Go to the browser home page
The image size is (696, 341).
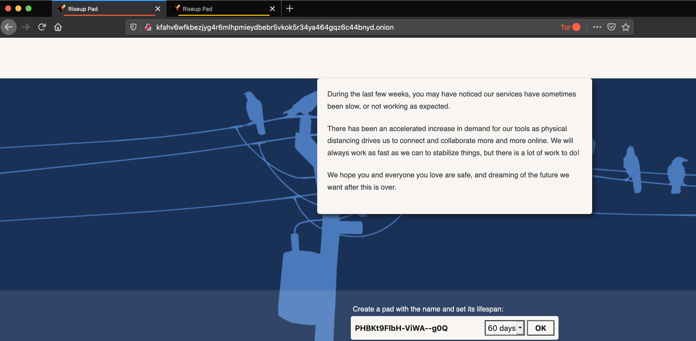click(x=58, y=27)
